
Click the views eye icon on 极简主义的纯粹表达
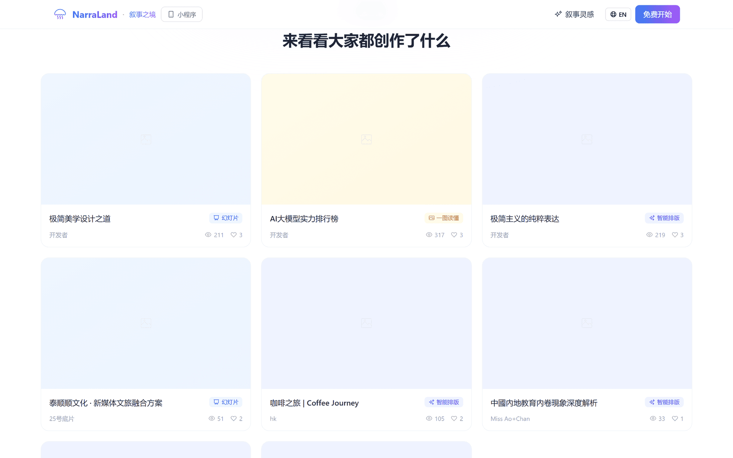pyautogui.click(x=649, y=235)
